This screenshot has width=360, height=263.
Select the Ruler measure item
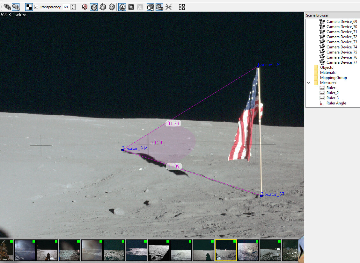(331, 88)
